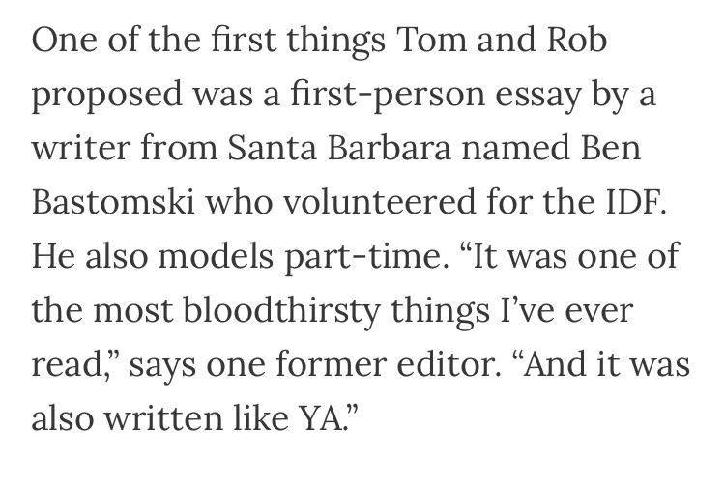Click the word "models"

point(213,256)
